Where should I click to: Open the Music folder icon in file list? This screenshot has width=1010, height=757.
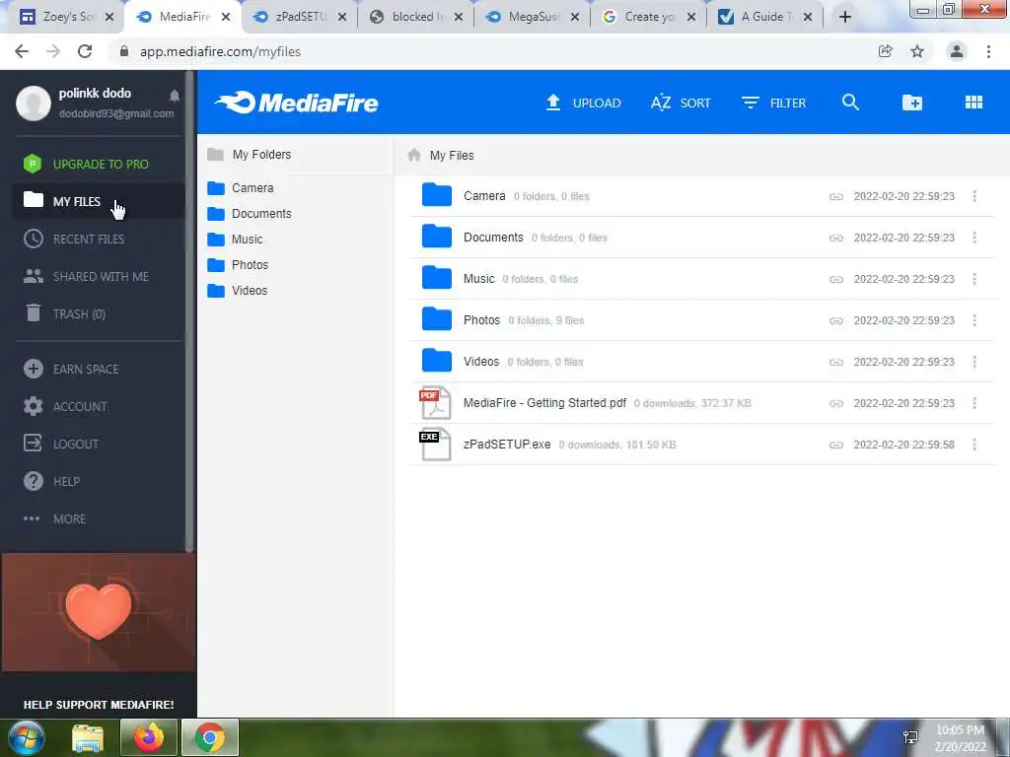pos(437,277)
